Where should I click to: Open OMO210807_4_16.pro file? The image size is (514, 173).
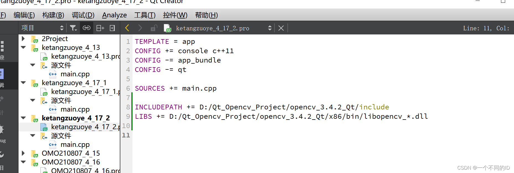point(85,170)
